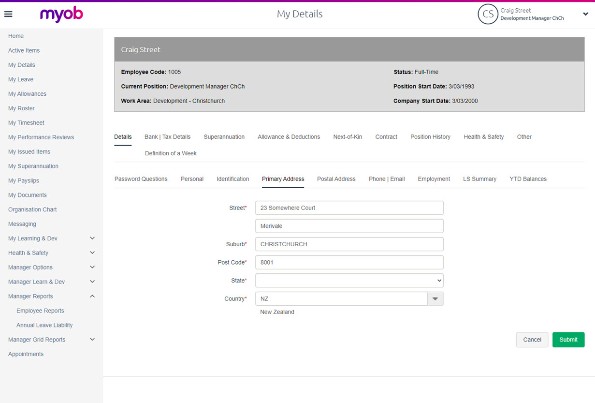Submit the primary address changes
Viewport: 595px width, 403px height.
click(x=568, y=340)
